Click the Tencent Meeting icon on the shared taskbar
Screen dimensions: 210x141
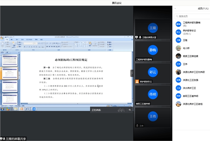coord(34,109)
